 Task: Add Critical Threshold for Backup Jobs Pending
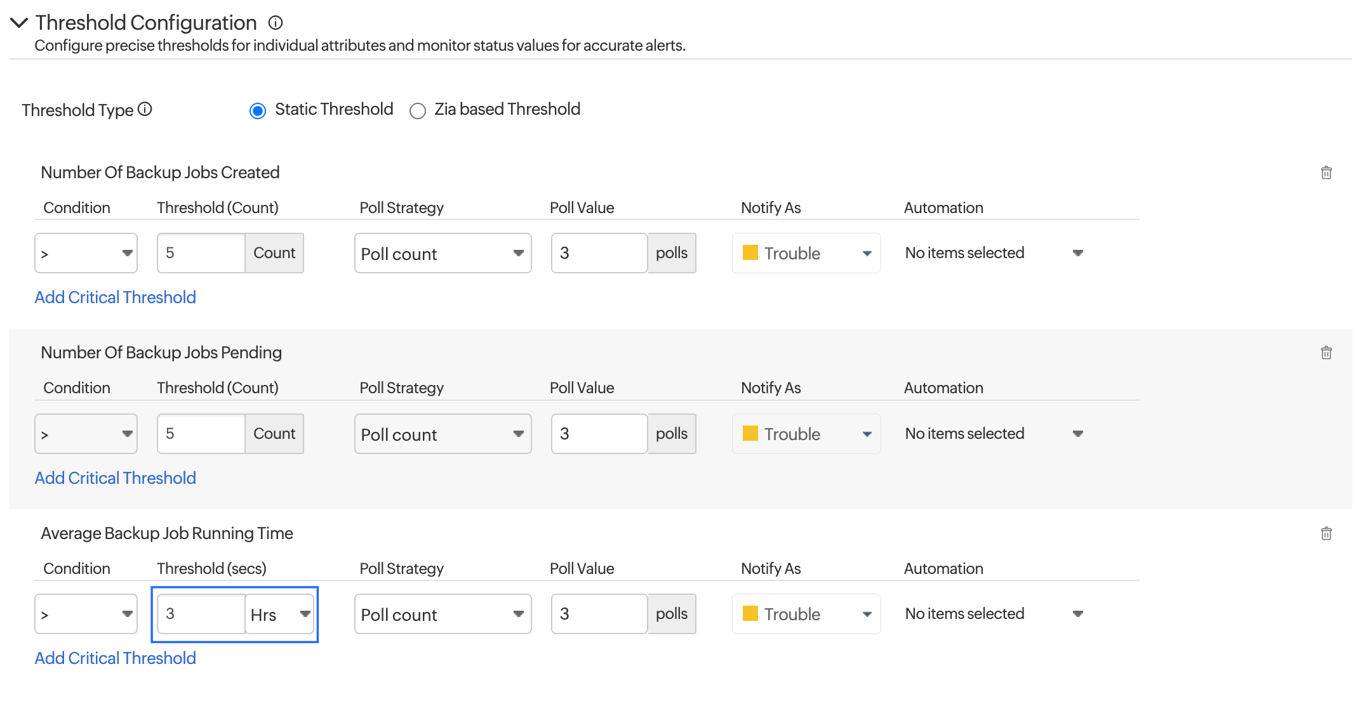[115, 478]
